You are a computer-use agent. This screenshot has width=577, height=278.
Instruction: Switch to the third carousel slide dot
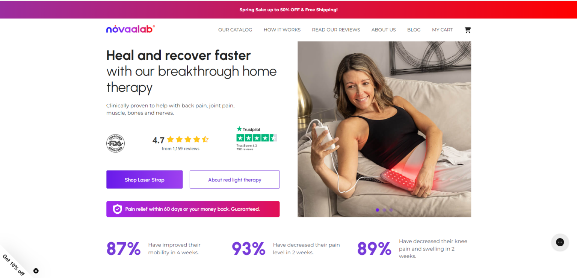tap(391, 210)
